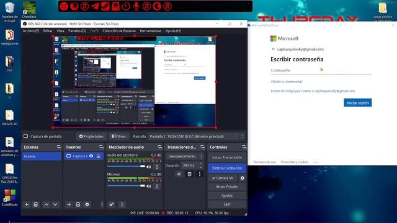Add a configurable transition with plus icon

[179, 174]
